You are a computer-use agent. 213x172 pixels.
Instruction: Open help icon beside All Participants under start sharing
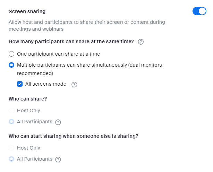click(x=58, y=159)
